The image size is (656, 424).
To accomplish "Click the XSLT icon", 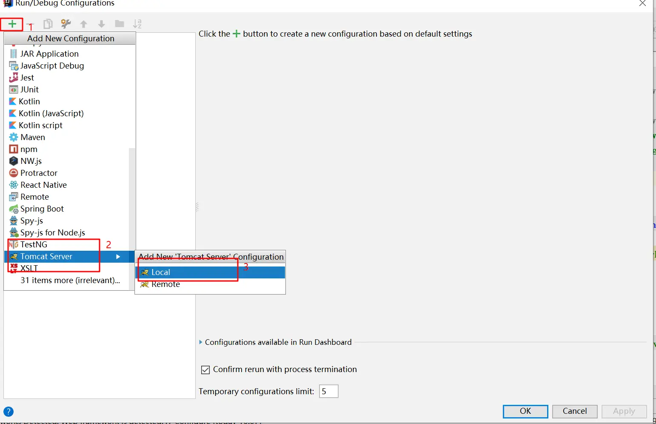I will 14,268.
